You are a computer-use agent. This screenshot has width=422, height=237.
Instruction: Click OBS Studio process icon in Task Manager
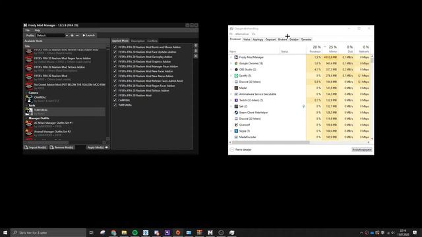(236, 70)
